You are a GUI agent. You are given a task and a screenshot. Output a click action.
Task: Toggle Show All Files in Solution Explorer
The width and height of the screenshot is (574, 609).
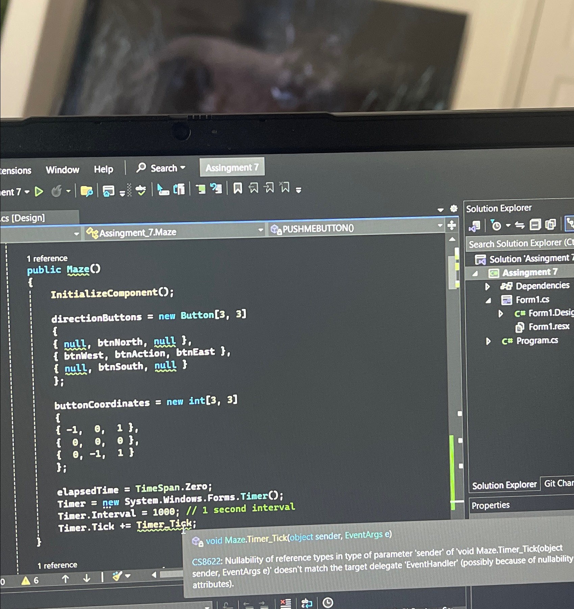[x=551, y=224]
